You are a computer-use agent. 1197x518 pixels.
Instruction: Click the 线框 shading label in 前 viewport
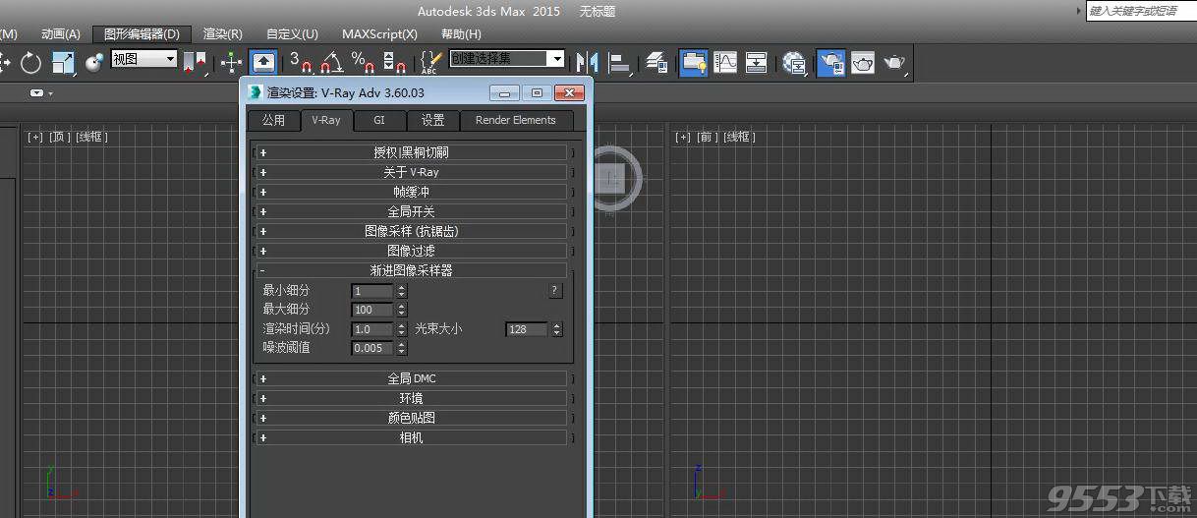(x=739, y=137)
